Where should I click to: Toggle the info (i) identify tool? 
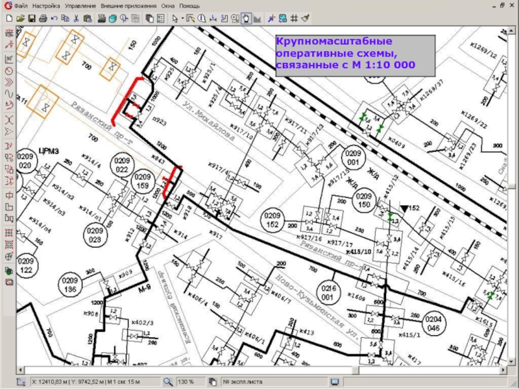[x=202, y=18]
